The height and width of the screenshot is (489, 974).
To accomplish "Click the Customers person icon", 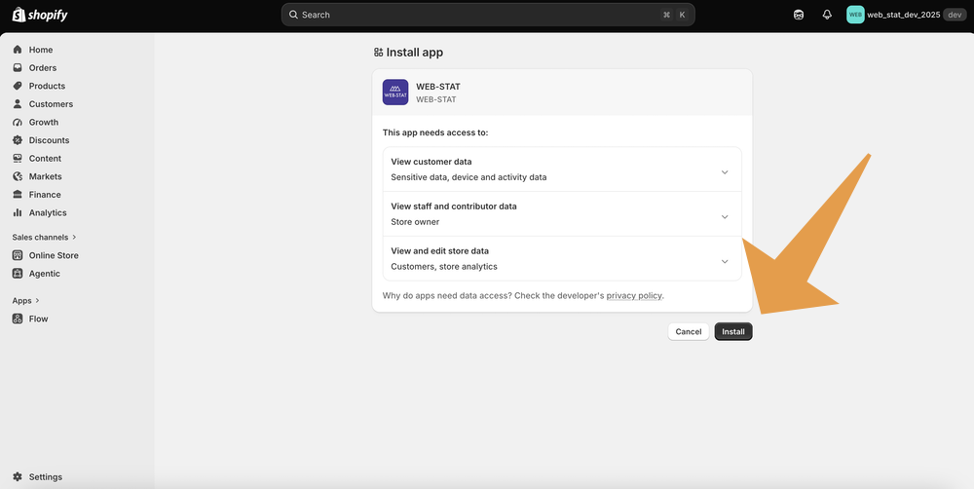I will coord(18,104).
